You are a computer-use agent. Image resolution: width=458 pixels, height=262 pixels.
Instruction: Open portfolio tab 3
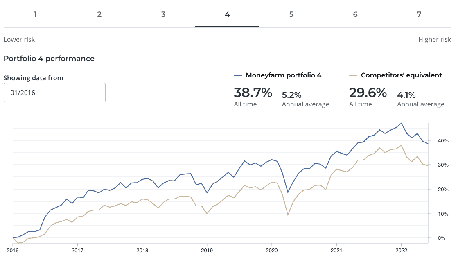(163, 14)
